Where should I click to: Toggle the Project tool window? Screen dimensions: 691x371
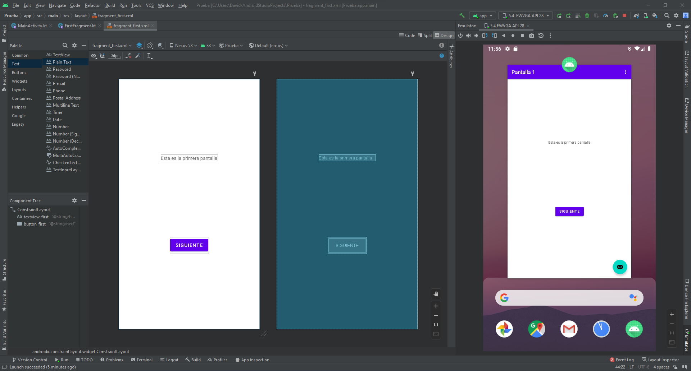4,33
